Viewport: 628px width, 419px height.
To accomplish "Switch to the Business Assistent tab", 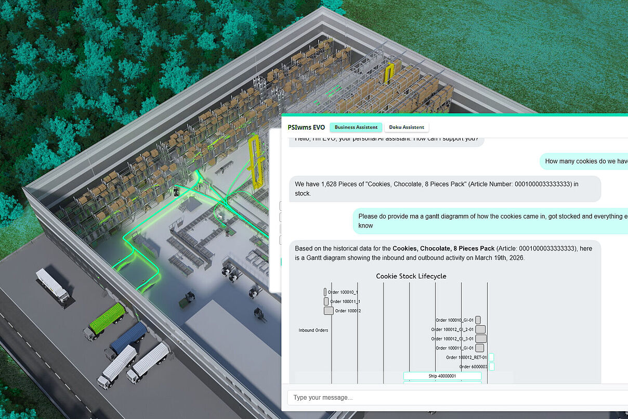I will [356, 127].
